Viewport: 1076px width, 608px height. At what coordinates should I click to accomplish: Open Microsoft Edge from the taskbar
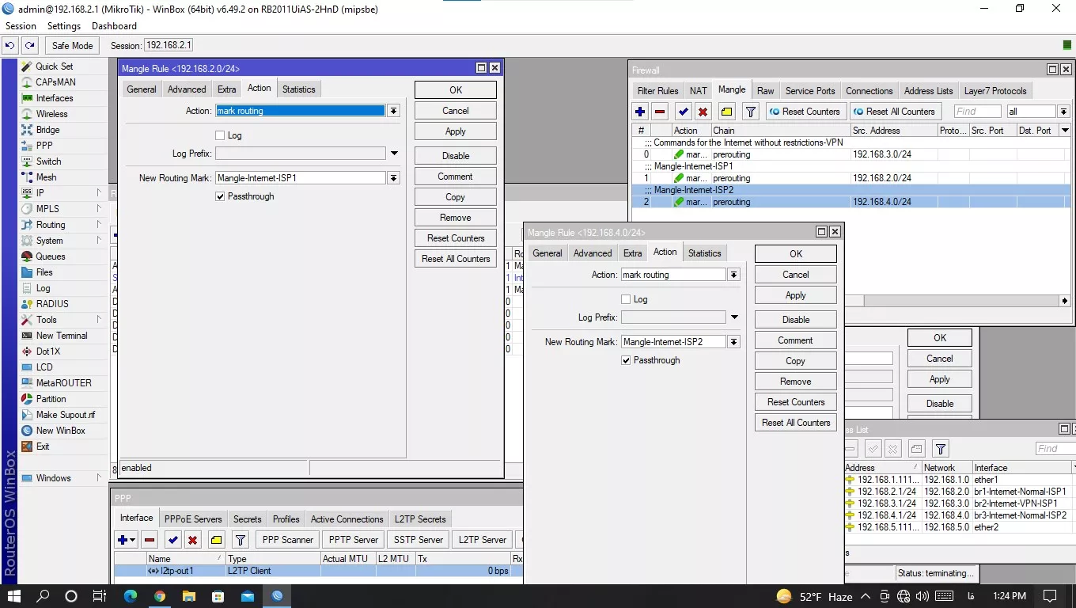tap(131, 596)
